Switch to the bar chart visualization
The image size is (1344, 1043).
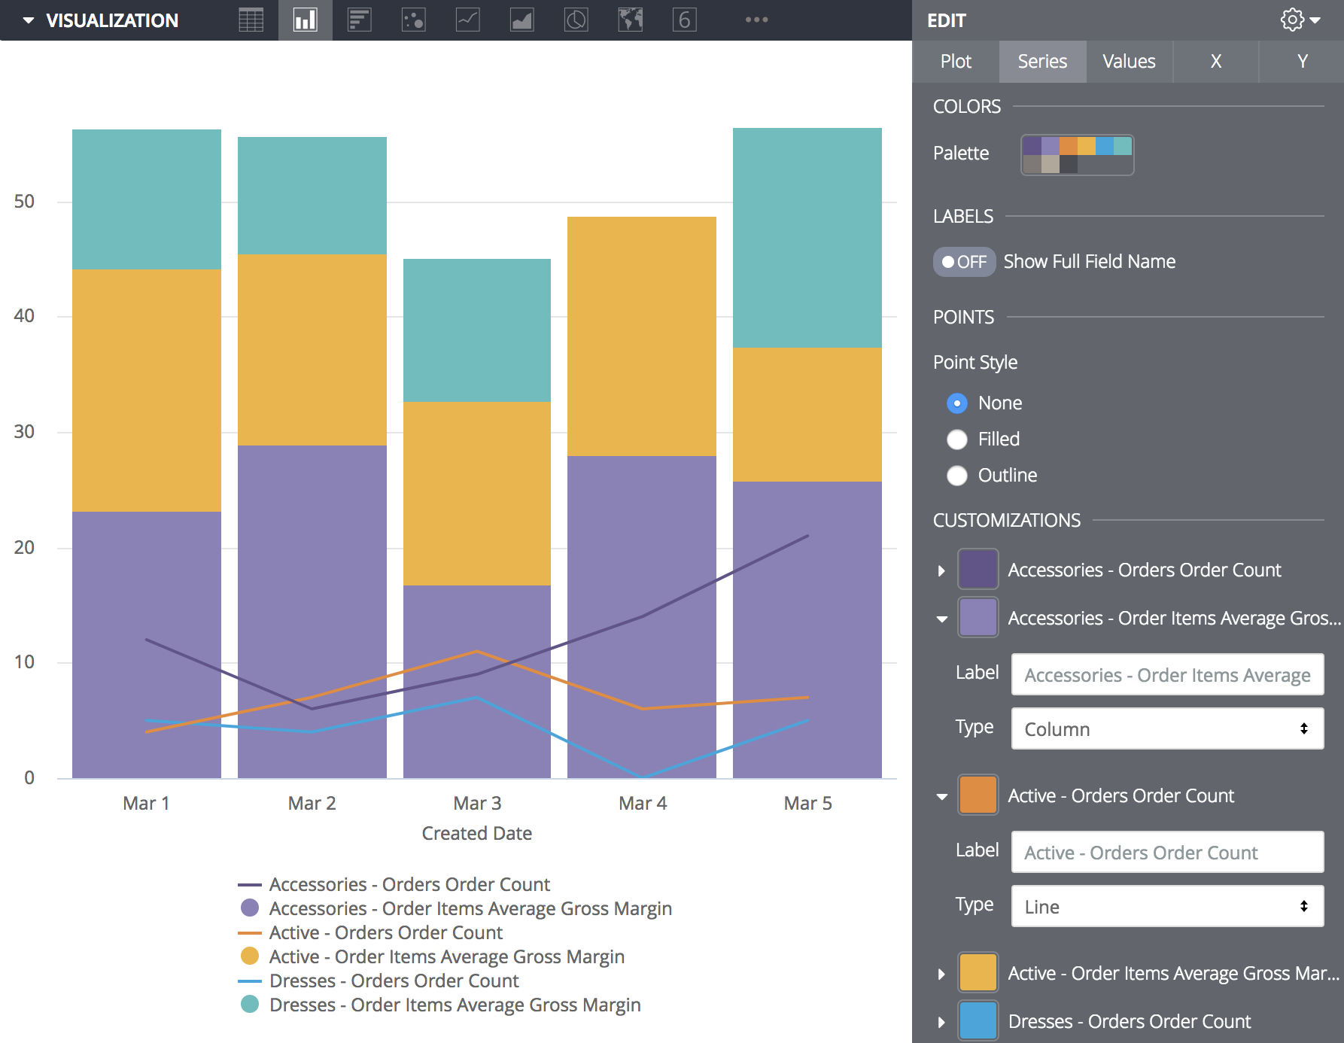point(359,20)
